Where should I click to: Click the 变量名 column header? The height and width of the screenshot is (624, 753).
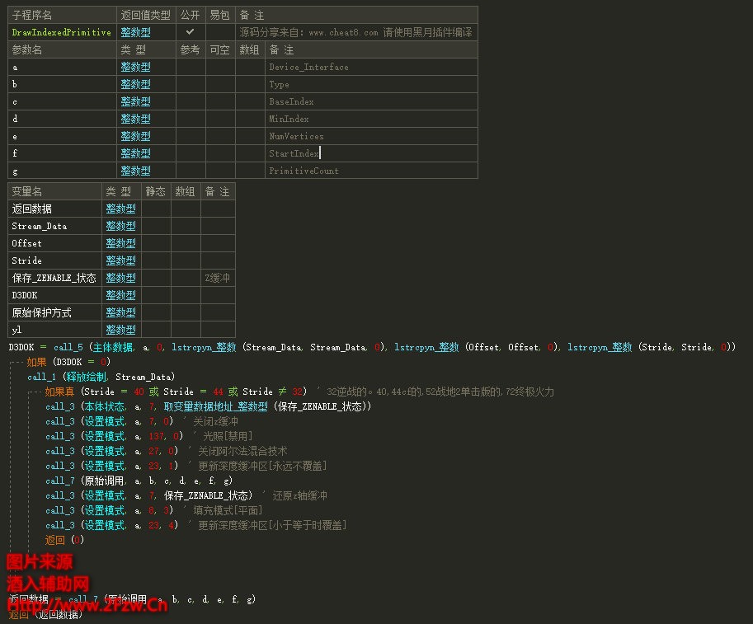(27, 191)
